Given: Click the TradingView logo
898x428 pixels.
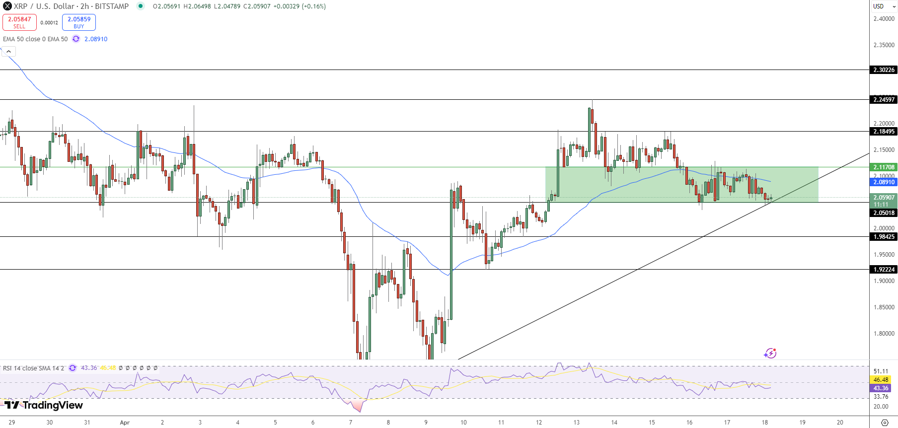Looking at the screenshot, I should [x=44, y=406].
